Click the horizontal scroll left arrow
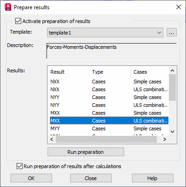The height and width of the screenshot is (187, 186). point(52,139)
